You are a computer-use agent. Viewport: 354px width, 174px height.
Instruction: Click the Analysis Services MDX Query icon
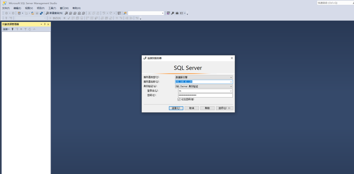pyautogui.click(x=70, y=13)
